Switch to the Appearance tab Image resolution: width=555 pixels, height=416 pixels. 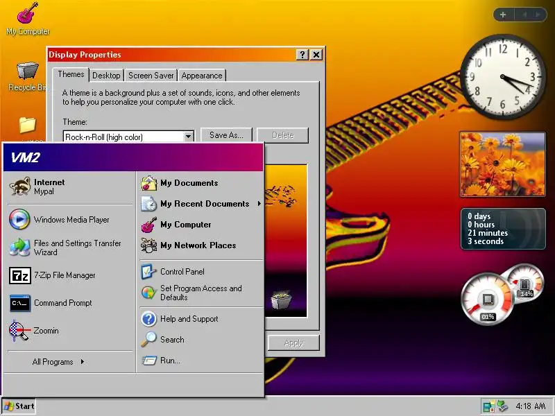(202, 76)
